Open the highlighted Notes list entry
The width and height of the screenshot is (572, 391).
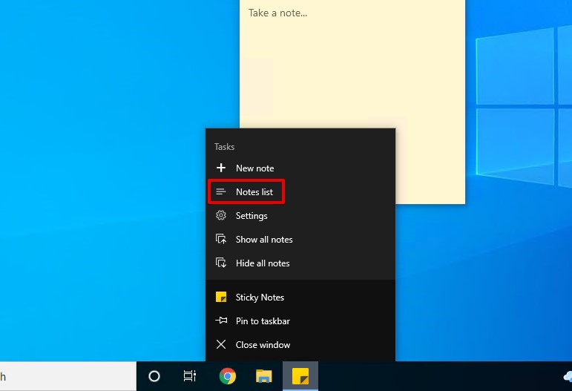click(254, 192)
